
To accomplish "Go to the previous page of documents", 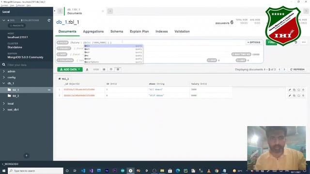I will pos(279,70).
